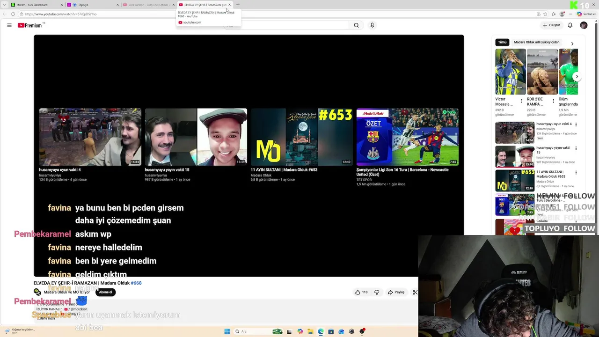This screenshot has width=599, height=337.
Task: Open Task View from taskbar
Action: pyautogui.click(x=289, y=331)
